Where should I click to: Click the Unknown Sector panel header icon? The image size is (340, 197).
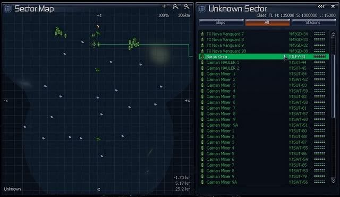tap(202, 9)
